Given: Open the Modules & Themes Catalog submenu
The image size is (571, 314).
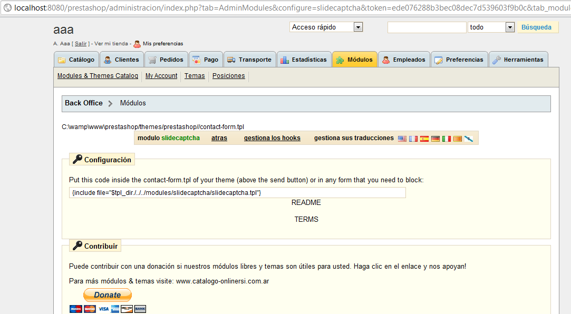Looking at the screenshot, I should [98, 76].
